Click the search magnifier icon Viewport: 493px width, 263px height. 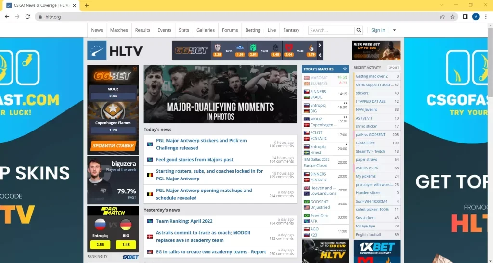358,30
